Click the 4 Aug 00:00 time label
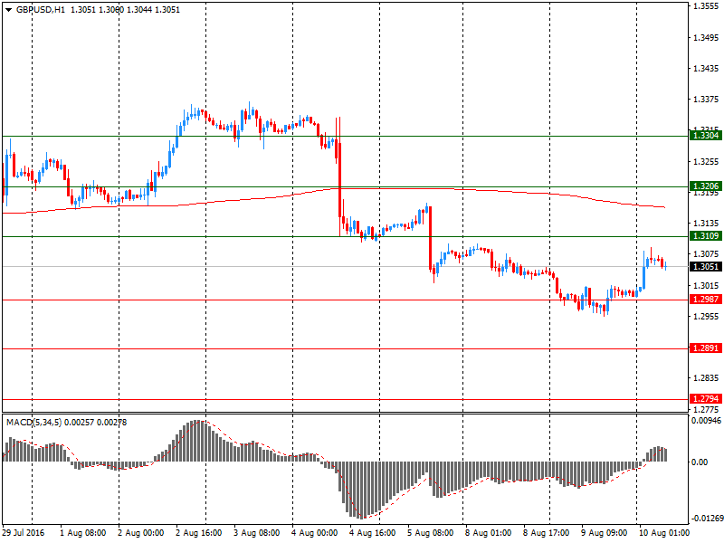 (315, 532)
